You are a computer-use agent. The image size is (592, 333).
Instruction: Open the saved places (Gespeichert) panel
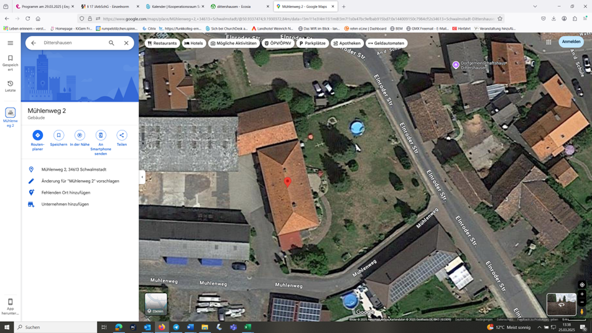pos(10,63)
